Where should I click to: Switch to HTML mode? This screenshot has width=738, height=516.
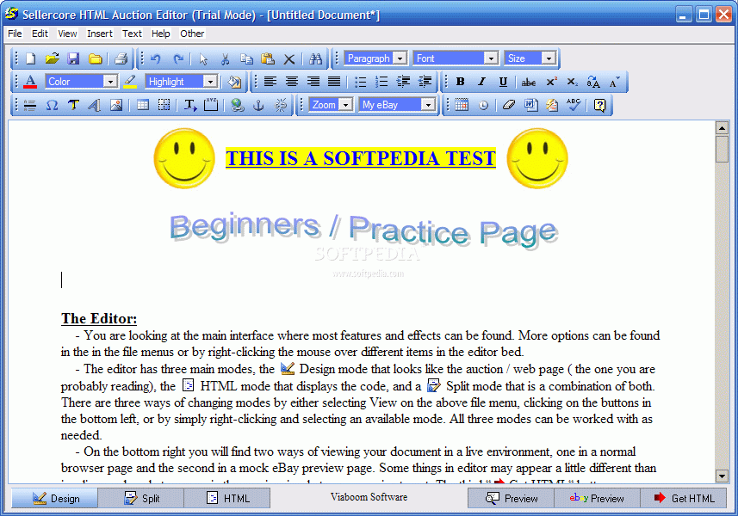pos(226,498)
